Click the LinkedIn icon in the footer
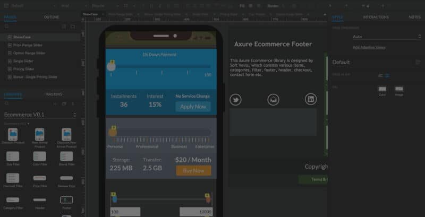 311,99
